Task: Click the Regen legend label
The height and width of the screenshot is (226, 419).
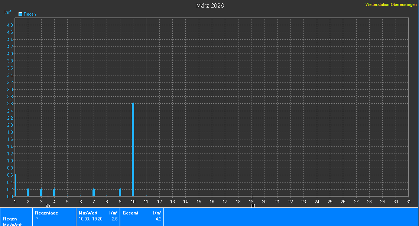Action: (x=30, y=14)
